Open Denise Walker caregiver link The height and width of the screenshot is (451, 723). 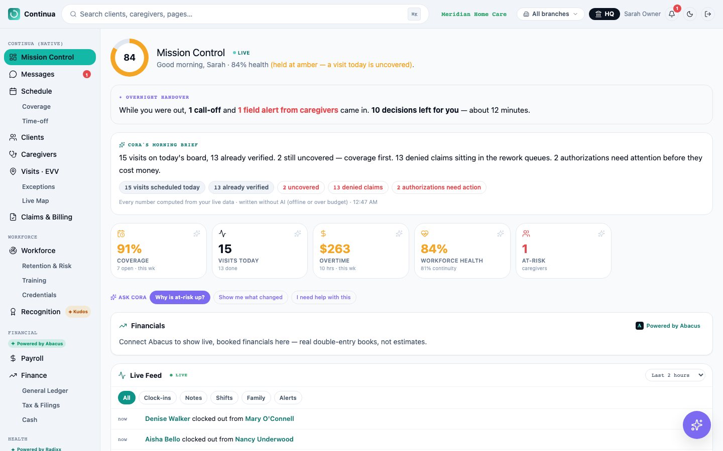168,419
